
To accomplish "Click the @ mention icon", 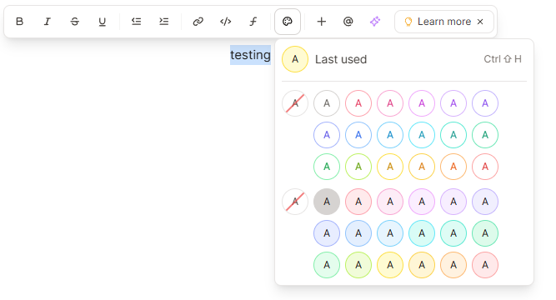I will [x=348, y=22].
